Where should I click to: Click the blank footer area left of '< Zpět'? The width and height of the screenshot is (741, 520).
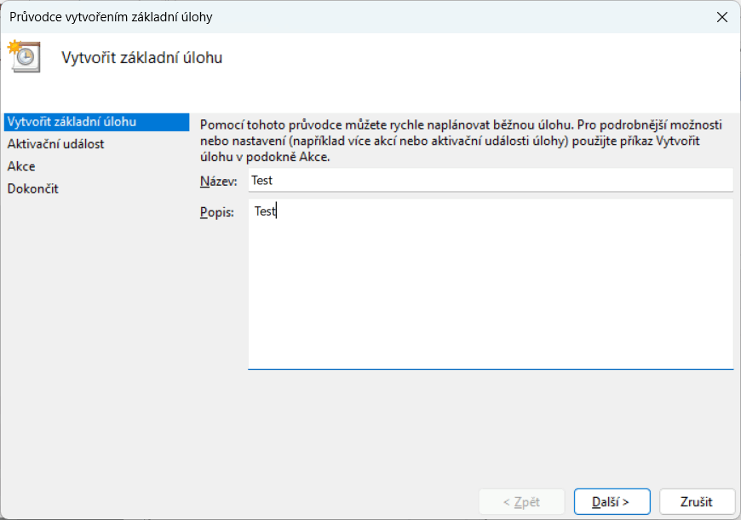coord(256,501)
